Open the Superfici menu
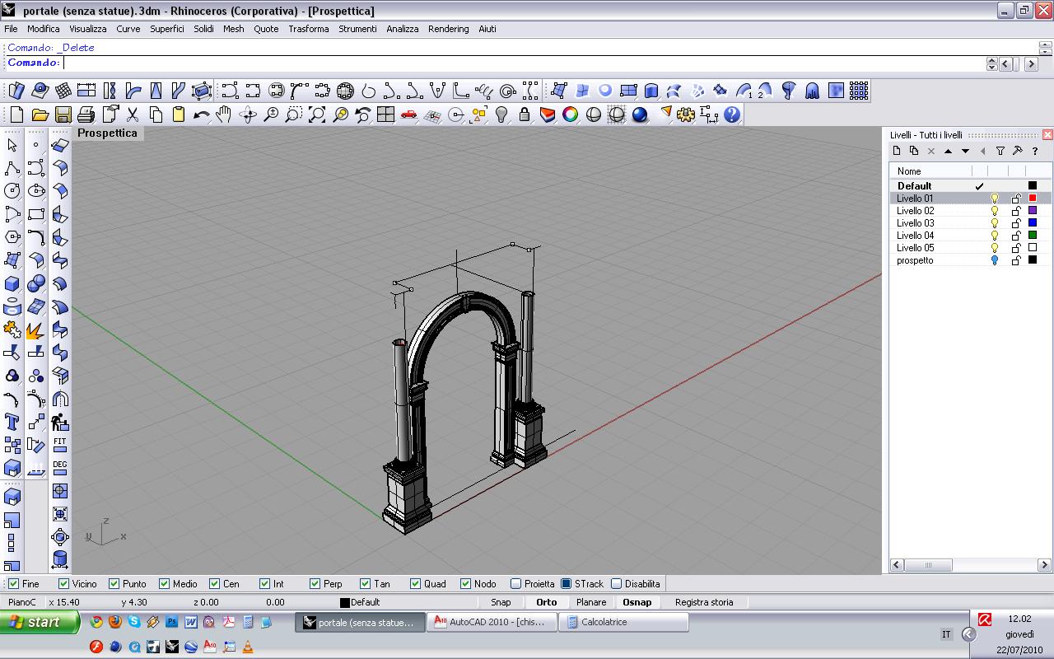Image resolution: width=1054 pixels, height=659 pixels. pyautogui.click(x=167, y=29)
